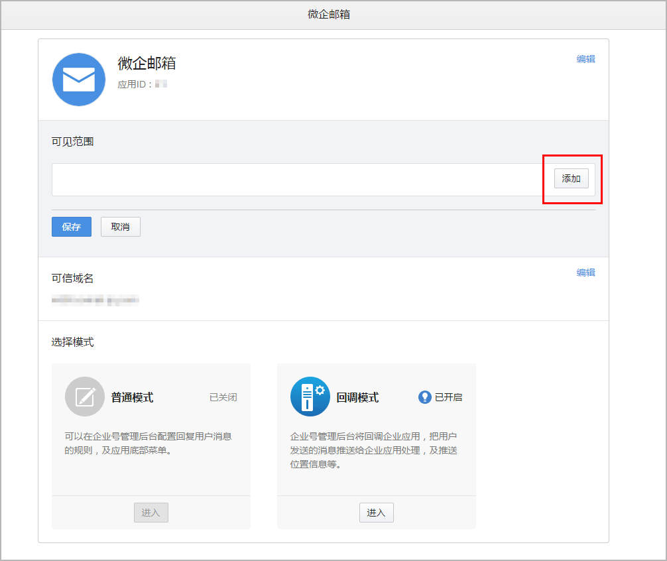Click the blurred trusted domain value
667x561 pixels.
[95, 300]
